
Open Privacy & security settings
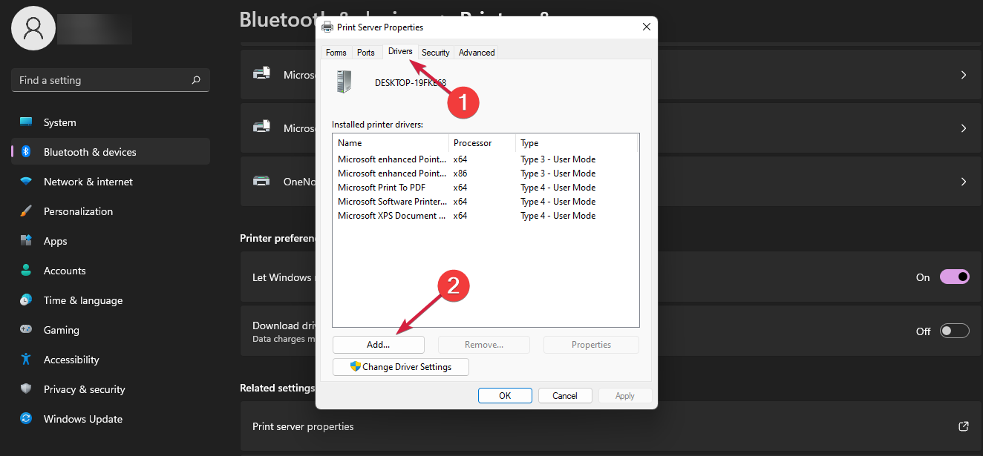[111, 389]
